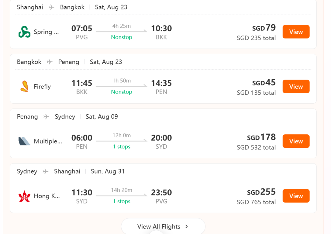Click the Multiple airlines gray logo icon
This screenshot has height=234, width=331.
click(x=24, y=141)
